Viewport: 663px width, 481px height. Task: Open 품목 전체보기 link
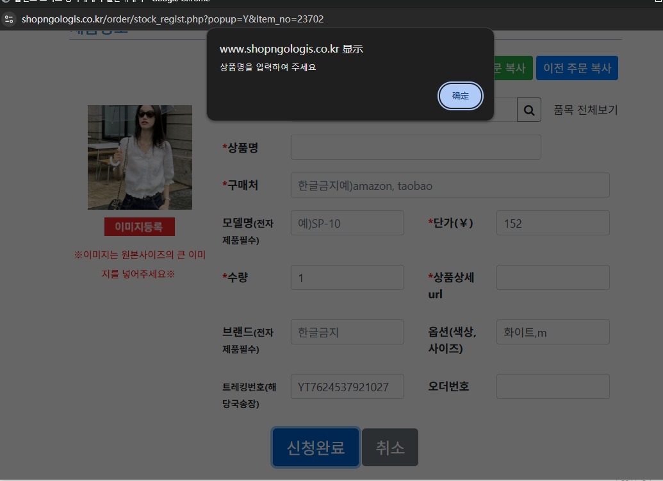click(585, 110)
